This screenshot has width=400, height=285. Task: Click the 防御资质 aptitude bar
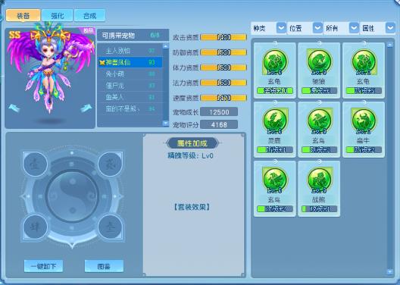tap(223, 52)
